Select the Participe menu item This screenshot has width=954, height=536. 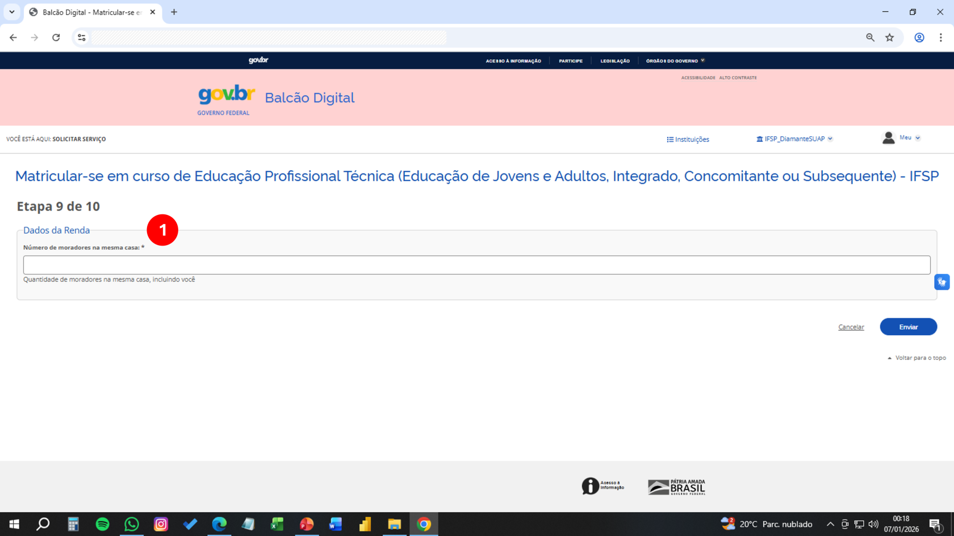pyautogui.click(x=571, y=61)
